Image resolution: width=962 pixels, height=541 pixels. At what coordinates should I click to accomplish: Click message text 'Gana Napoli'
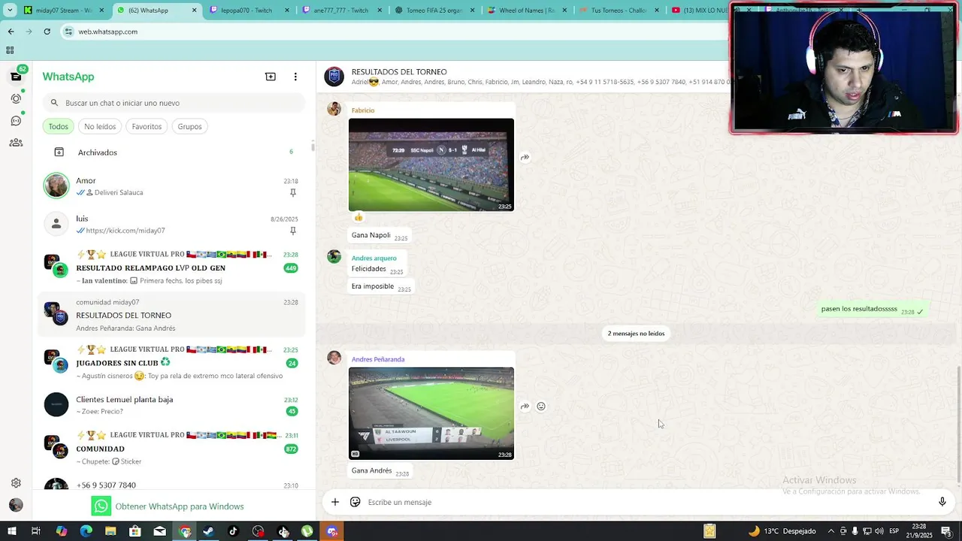(x=371, y=235)
